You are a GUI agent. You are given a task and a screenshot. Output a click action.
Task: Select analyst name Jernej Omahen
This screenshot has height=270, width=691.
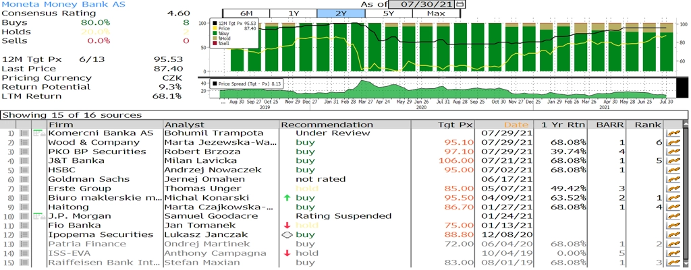204,179
